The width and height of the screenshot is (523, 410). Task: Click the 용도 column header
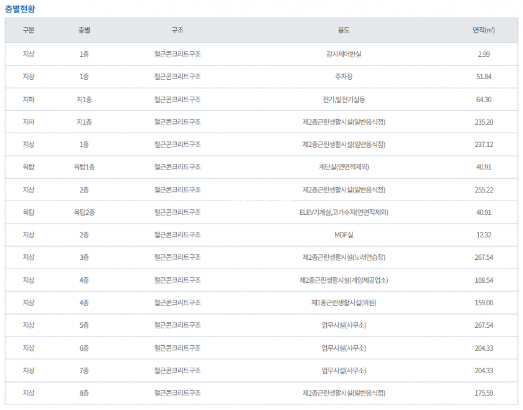[344, 31]
